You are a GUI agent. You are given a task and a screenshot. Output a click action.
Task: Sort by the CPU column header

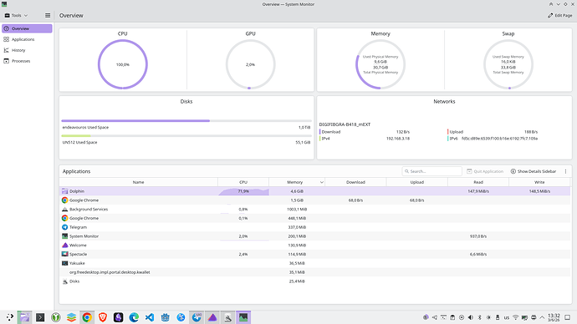point(243,182)
